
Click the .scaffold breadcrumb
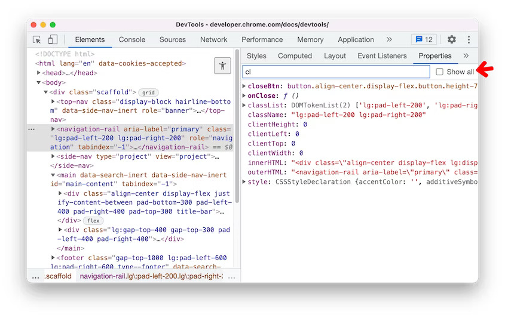[58, 276]
